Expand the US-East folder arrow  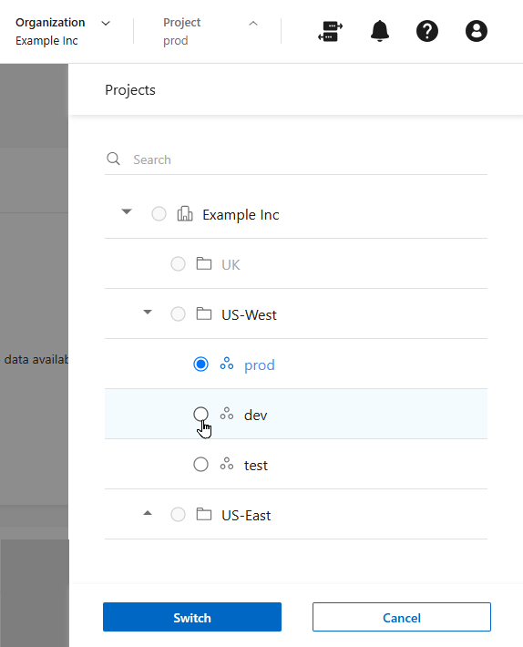point(148,513)
